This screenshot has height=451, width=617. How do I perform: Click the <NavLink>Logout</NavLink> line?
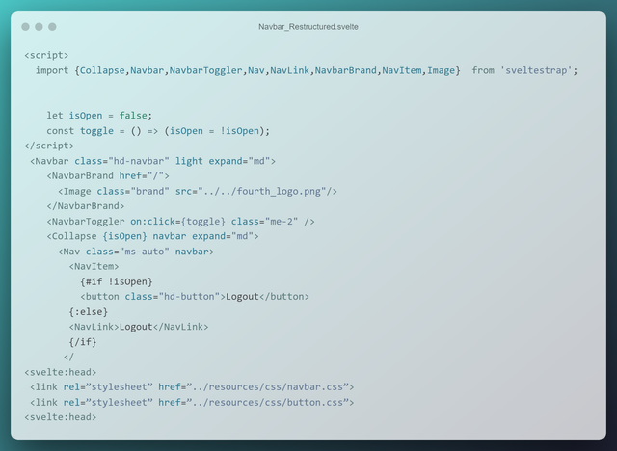(139, 327)
